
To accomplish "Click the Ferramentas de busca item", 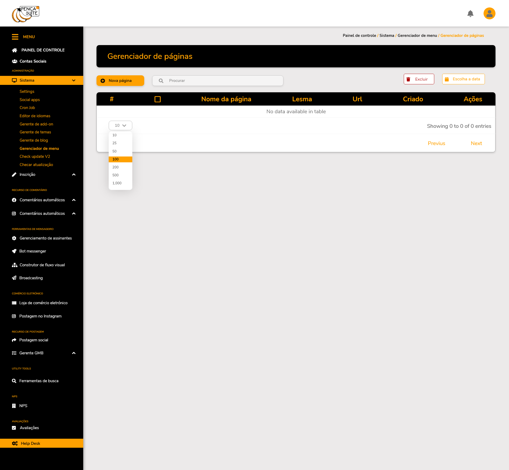I will point(39,381).
